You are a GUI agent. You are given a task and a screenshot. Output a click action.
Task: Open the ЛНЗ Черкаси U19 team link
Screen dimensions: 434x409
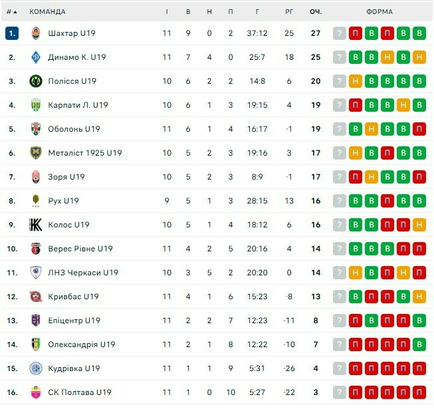(82, 273)
